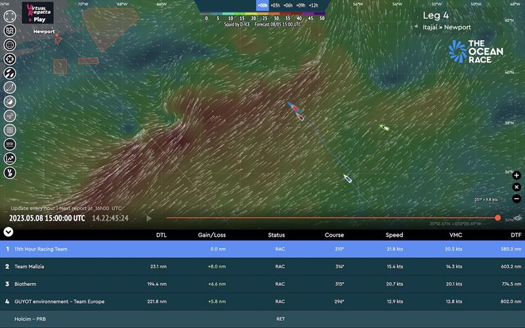Click the ruler-like bar icon in sidebar

pos(10,144)
